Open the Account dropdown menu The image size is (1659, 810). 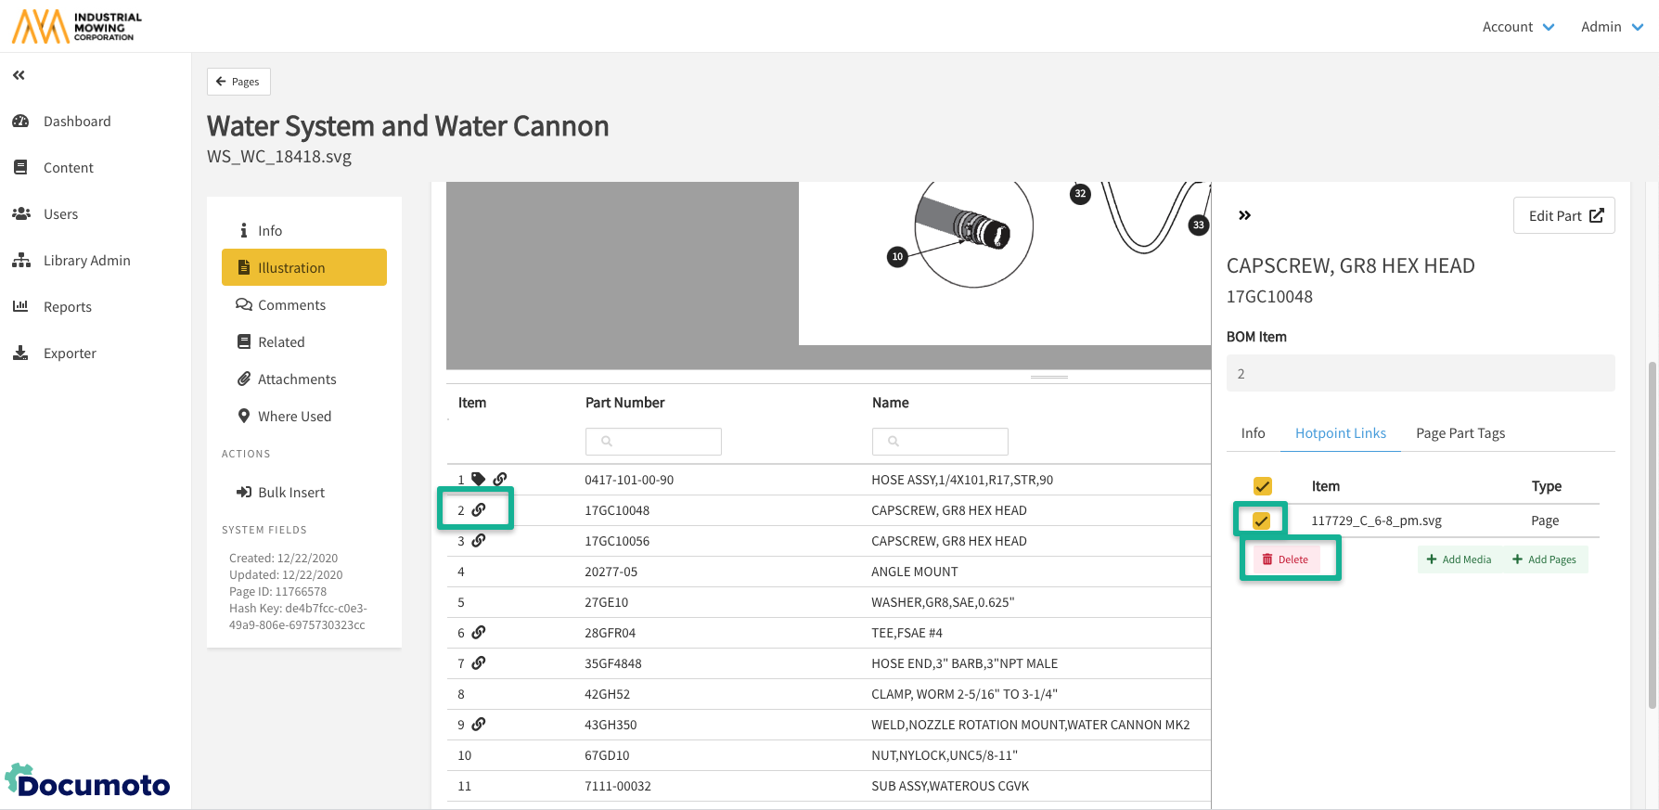pyautogui.click(x=1517, y=27)
